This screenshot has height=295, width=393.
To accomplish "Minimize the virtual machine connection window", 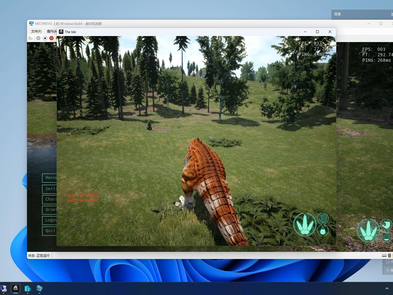I will coord(369,23).
